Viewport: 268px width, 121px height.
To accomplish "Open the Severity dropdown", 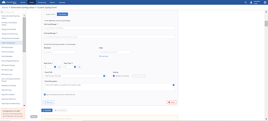I will 139,76.
